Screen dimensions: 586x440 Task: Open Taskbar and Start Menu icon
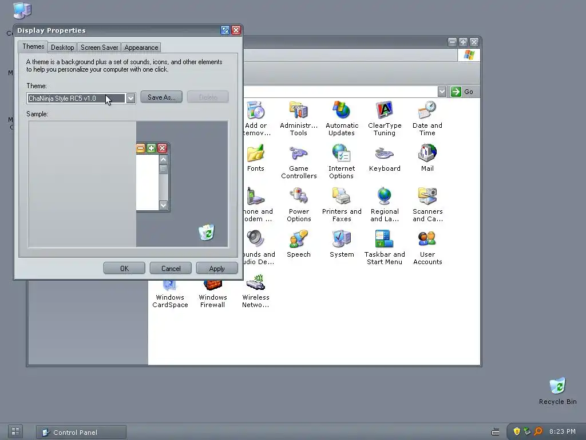pos(385,239)
